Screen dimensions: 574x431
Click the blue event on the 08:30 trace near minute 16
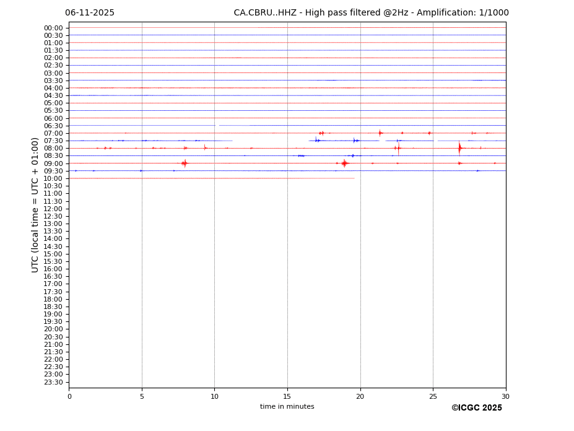(x=301, y=155)
